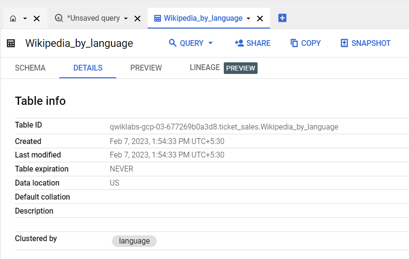409x259 pixels.
Task: Expand the Unsaved query tab dropdown arrow
Action: click(126, 18)
